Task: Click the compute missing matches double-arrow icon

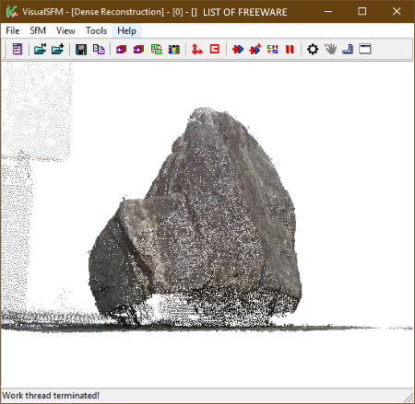Action: 238,49
